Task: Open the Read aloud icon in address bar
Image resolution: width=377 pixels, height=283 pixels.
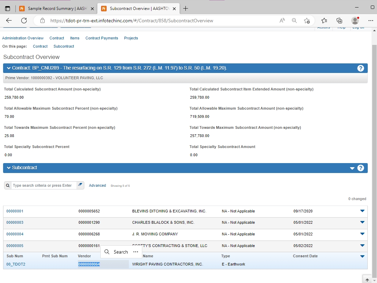Action: point(282,21)
